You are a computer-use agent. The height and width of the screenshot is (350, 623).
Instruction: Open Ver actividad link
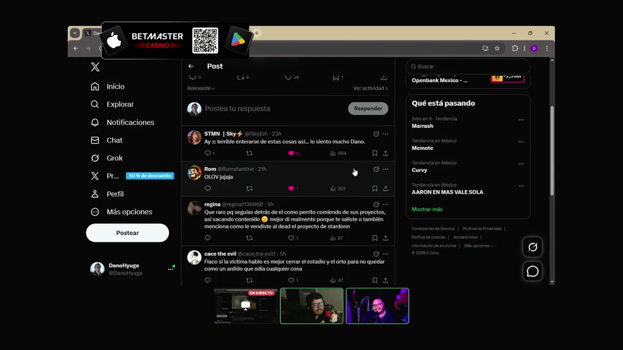coord(370,88)
